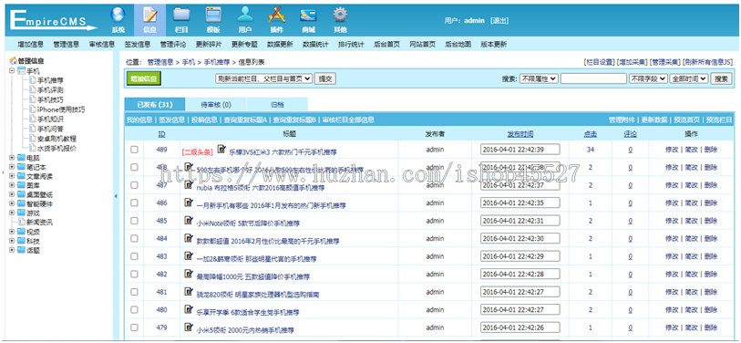
Task: Open the 数据统计 menu item
Action: [x=315, y=45]
